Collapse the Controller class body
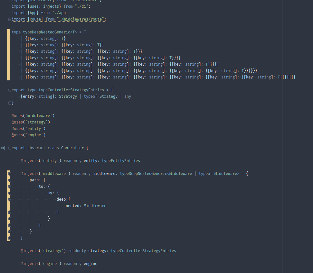313x273 pixels. pyautogui.click(x=10, y=148)
